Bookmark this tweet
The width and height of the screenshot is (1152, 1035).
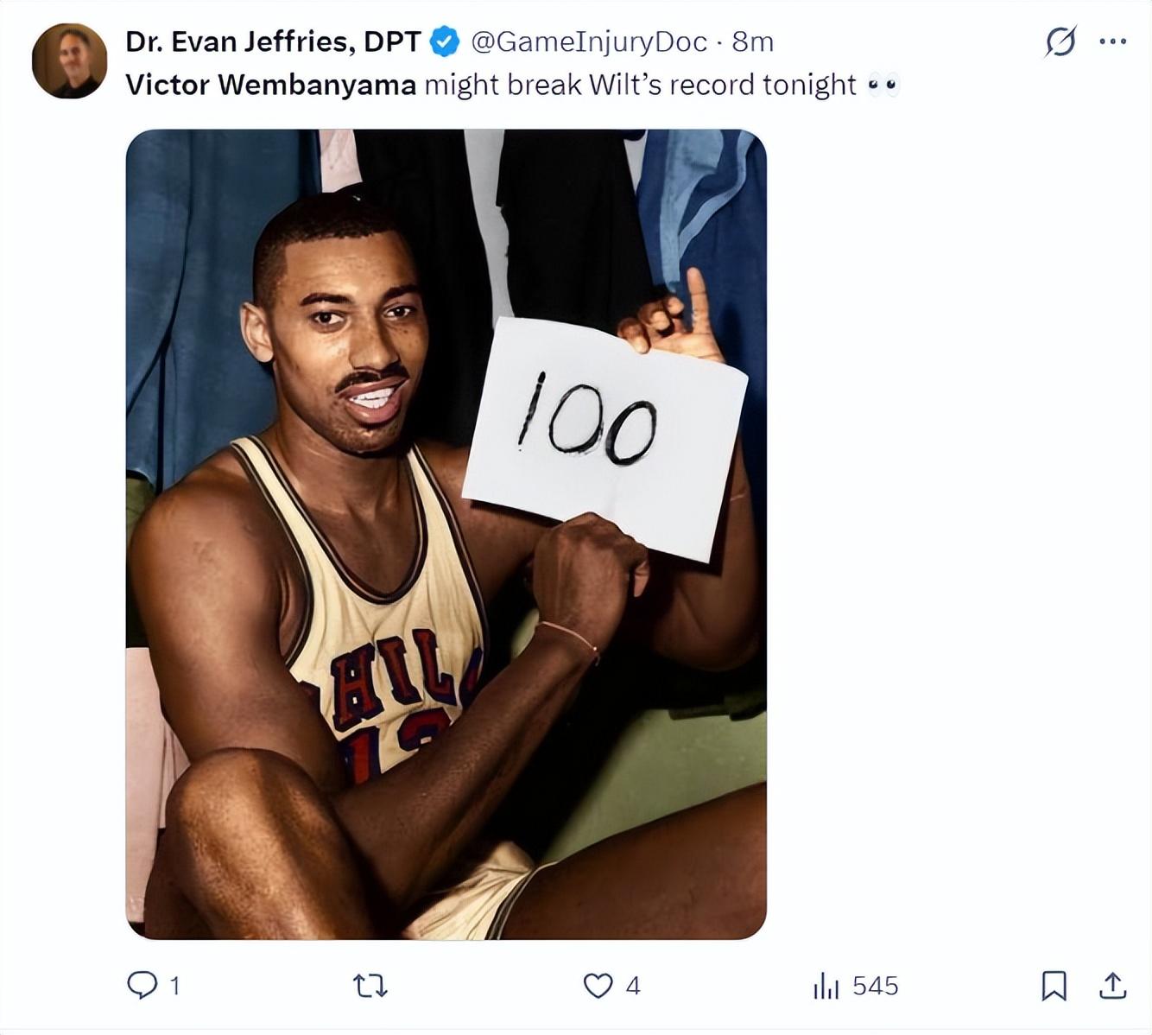pos(1054,986)
